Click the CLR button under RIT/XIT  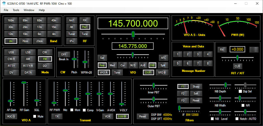tap(237, 66)
